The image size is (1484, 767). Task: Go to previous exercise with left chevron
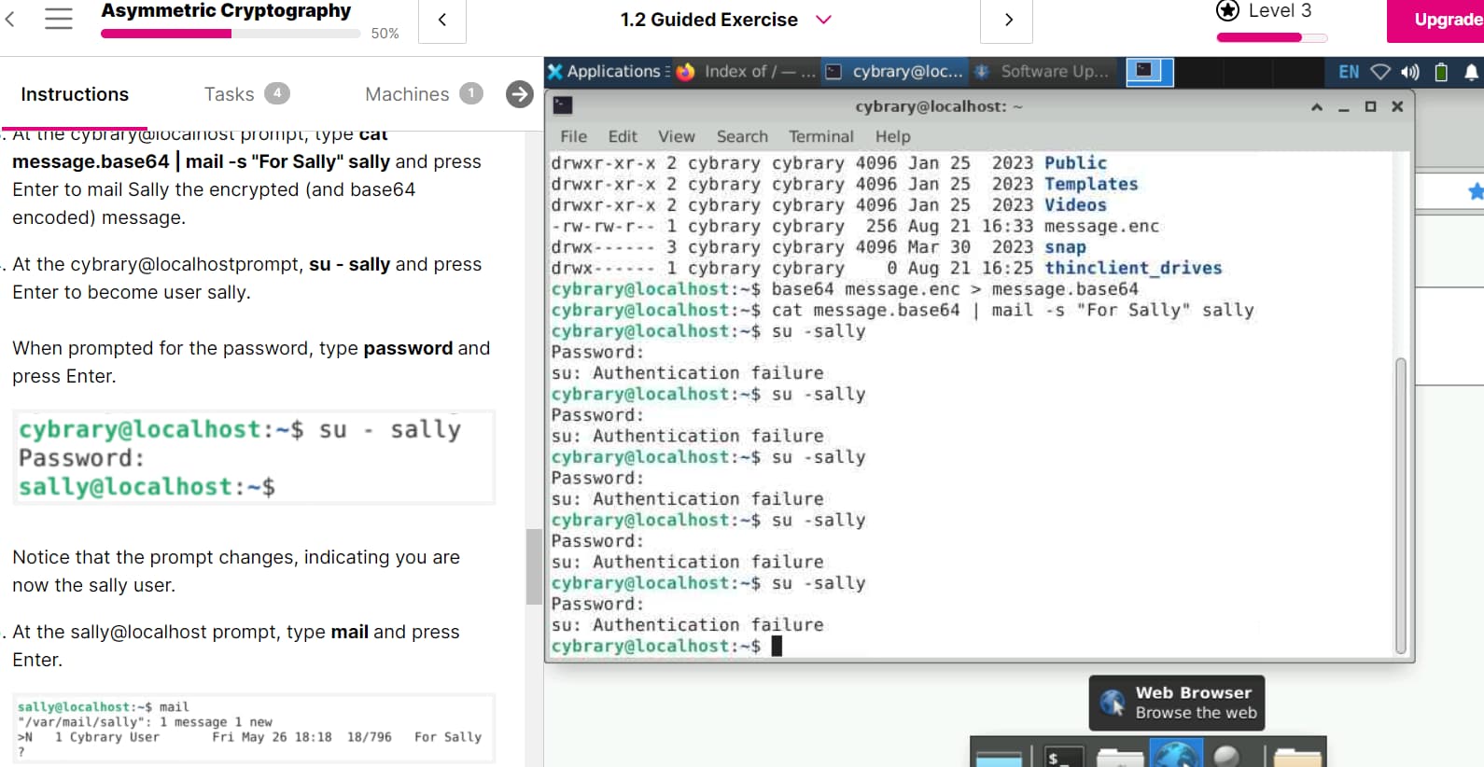pyautogui.click(x=442, y=20)
